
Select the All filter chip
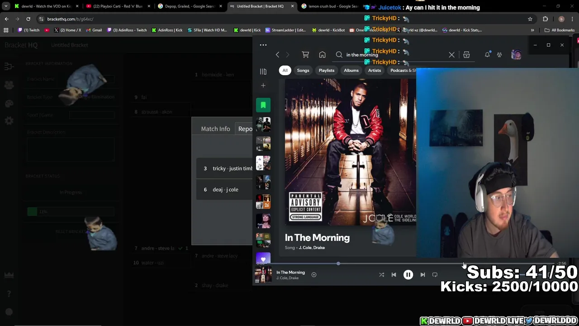coord(285,70)
